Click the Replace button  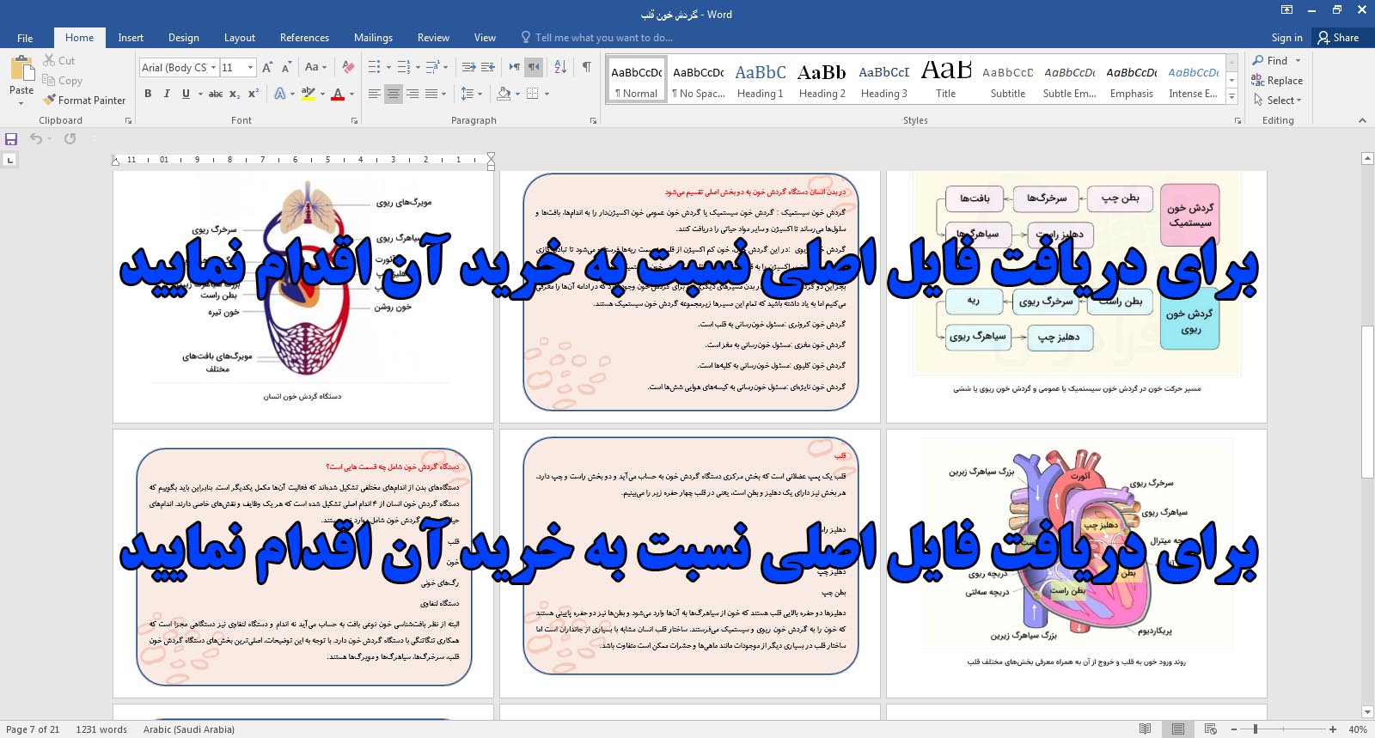point(1277,81)
